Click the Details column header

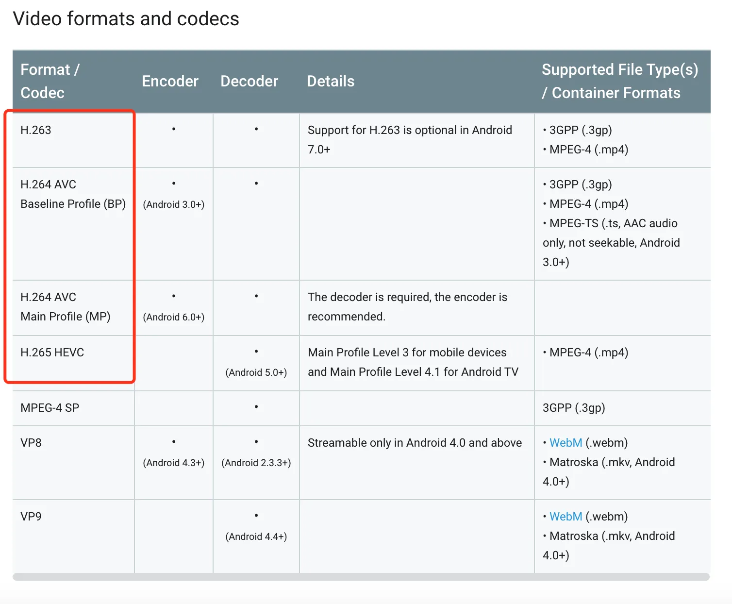point(331,81)
